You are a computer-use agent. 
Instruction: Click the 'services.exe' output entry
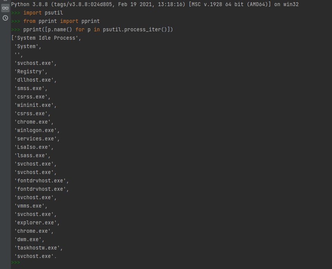point(37,139)
